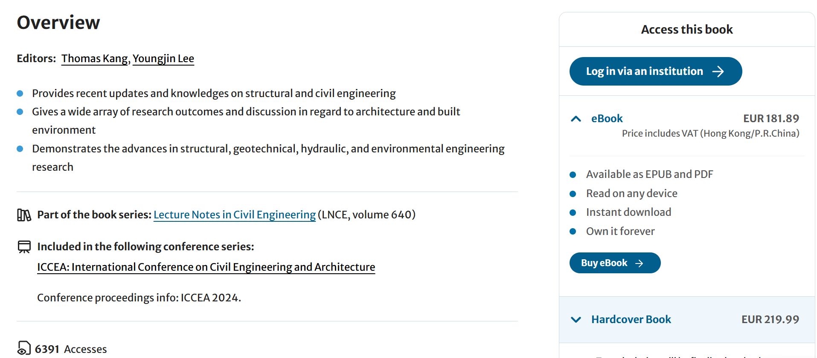The height and width of the screenshot is (358, 817).
Task: Open editor Thomas Kang's profile link
Action: (94, 59)
